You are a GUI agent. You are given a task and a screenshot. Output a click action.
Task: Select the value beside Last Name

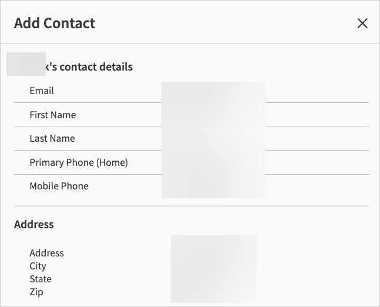click(x=213, y=138)
